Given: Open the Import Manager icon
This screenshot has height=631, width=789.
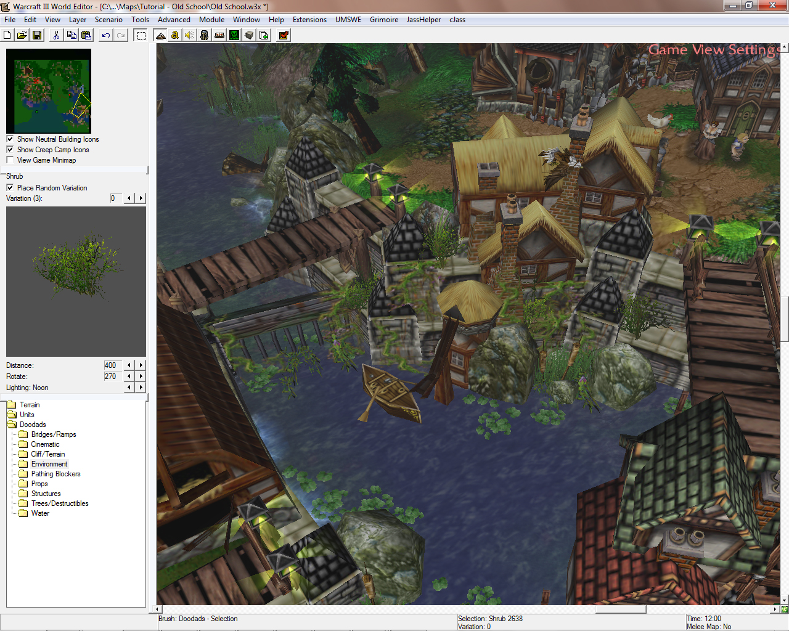Looking at the screenshot, I should 264,35.
